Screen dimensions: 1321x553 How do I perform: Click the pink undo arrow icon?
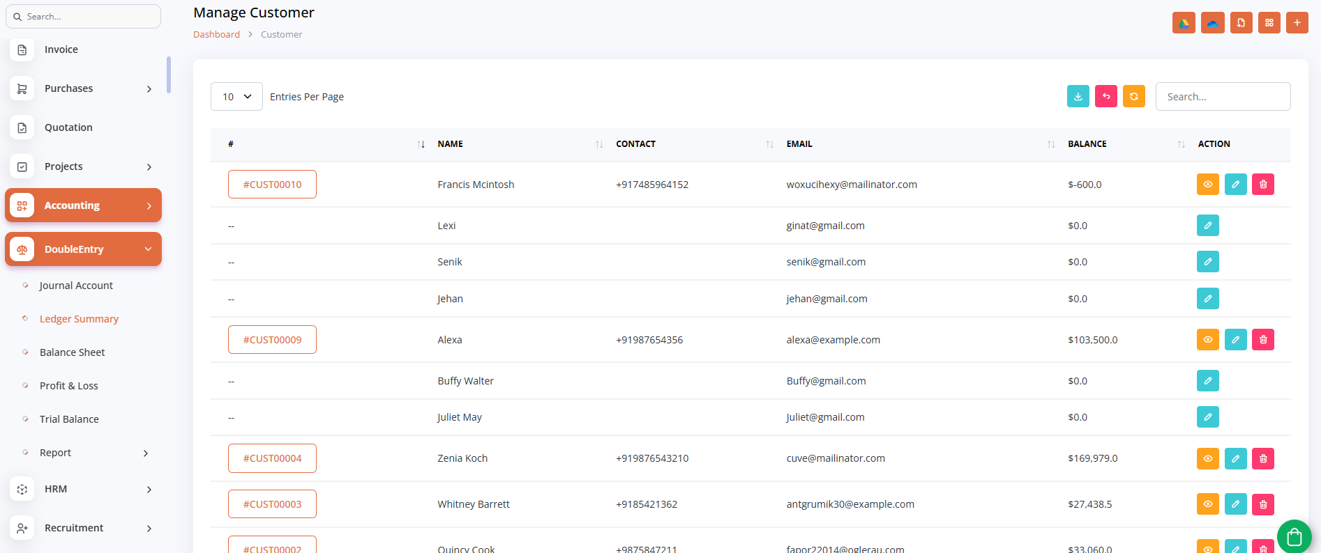coord(1105,96)
